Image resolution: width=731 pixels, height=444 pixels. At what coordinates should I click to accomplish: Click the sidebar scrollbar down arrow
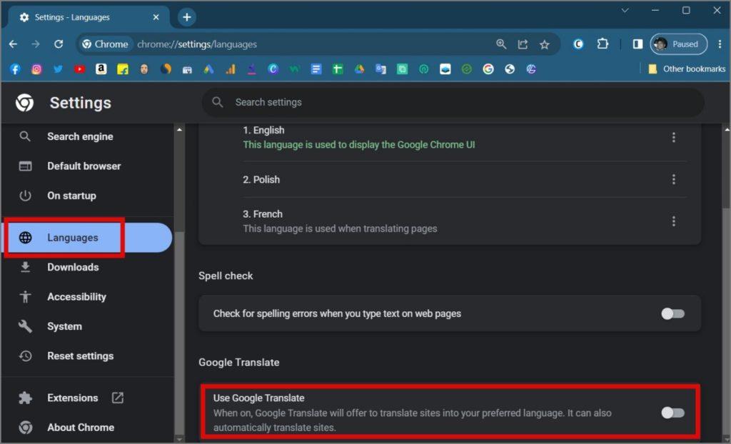pos(179,439)
